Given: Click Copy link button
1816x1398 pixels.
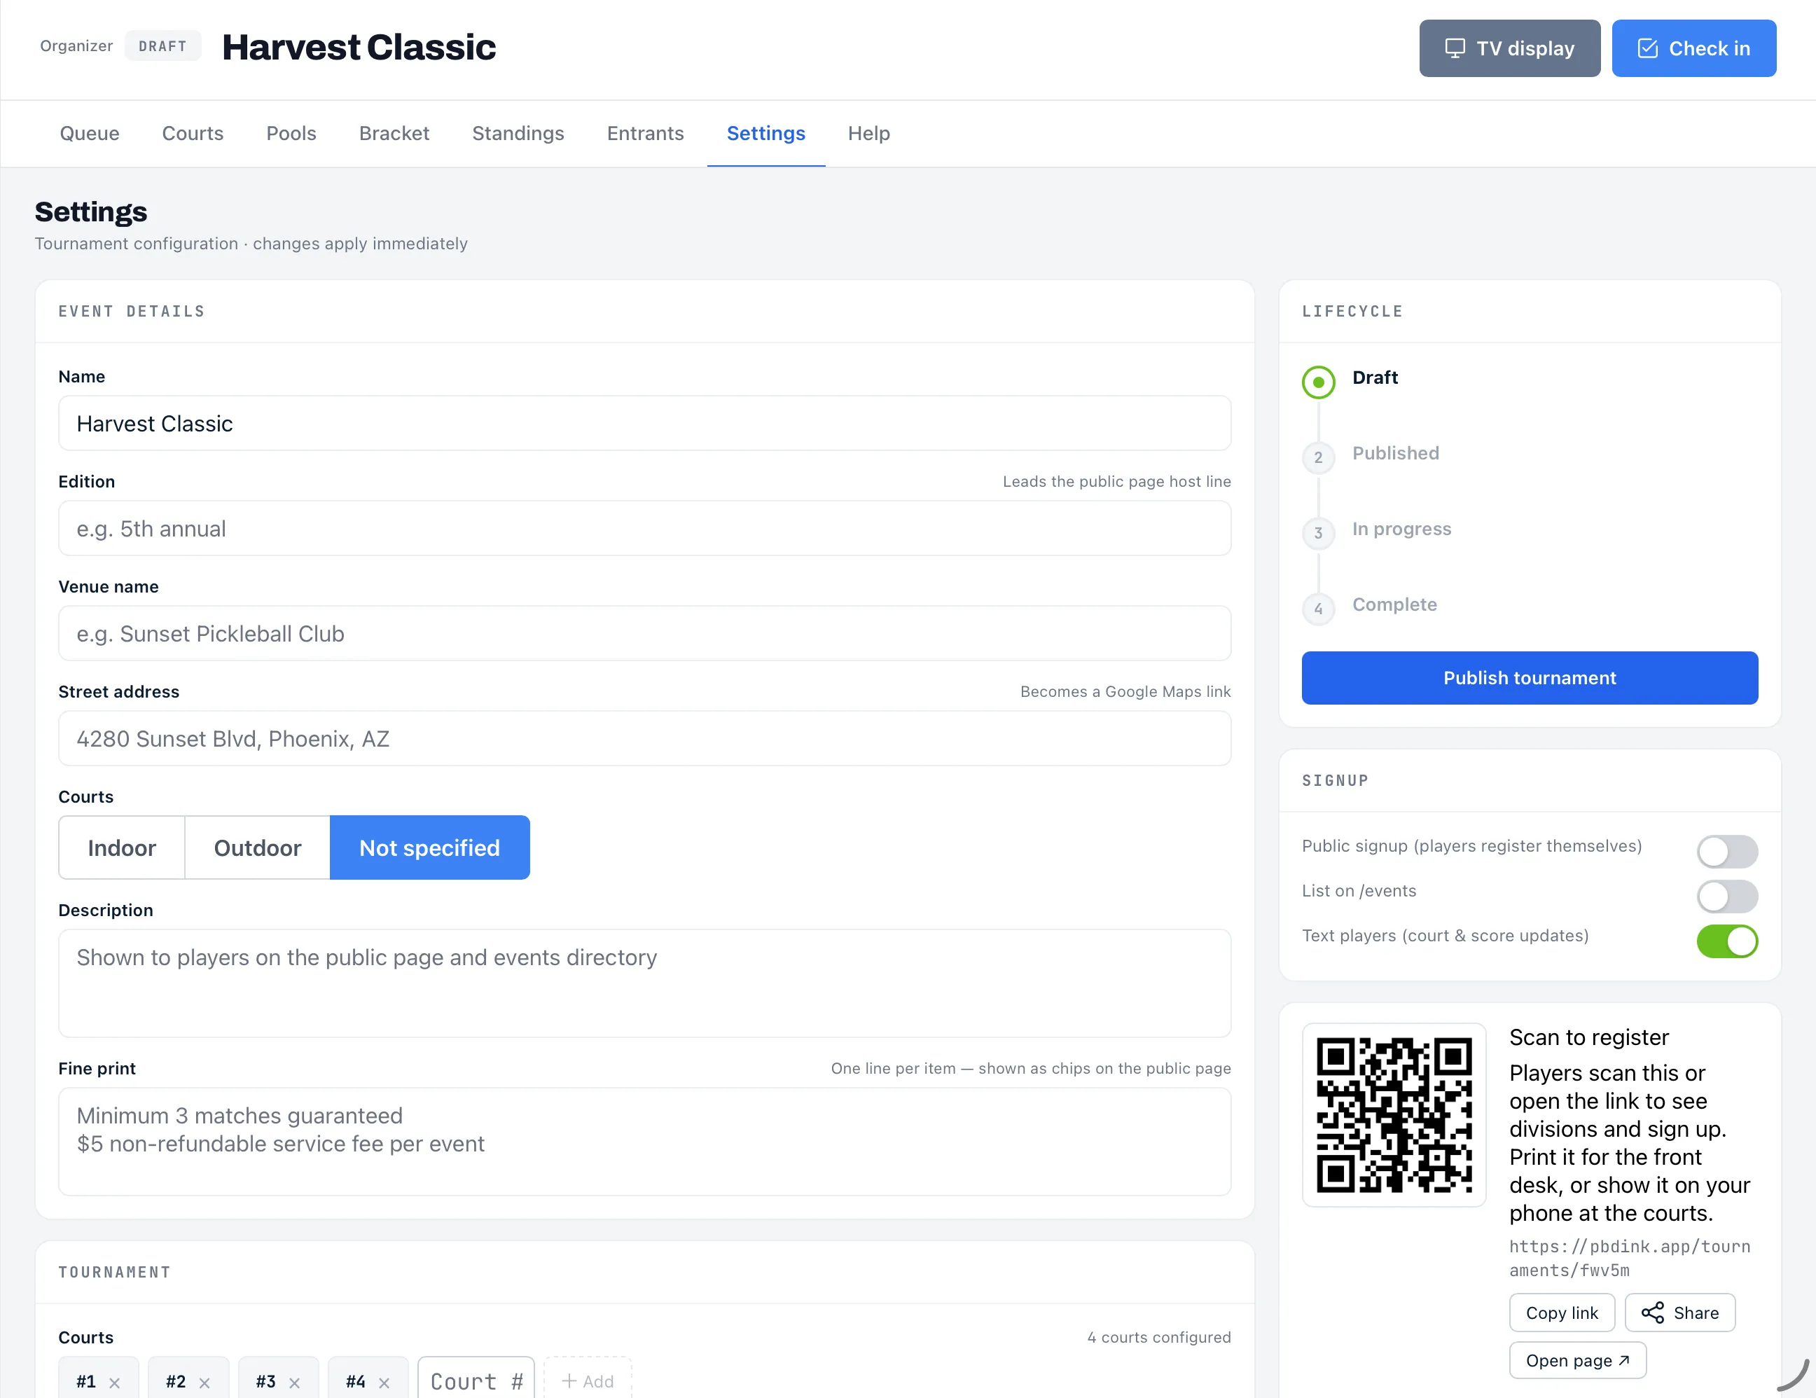Looking at the screenshot, I should [x=1562, y=1313].
